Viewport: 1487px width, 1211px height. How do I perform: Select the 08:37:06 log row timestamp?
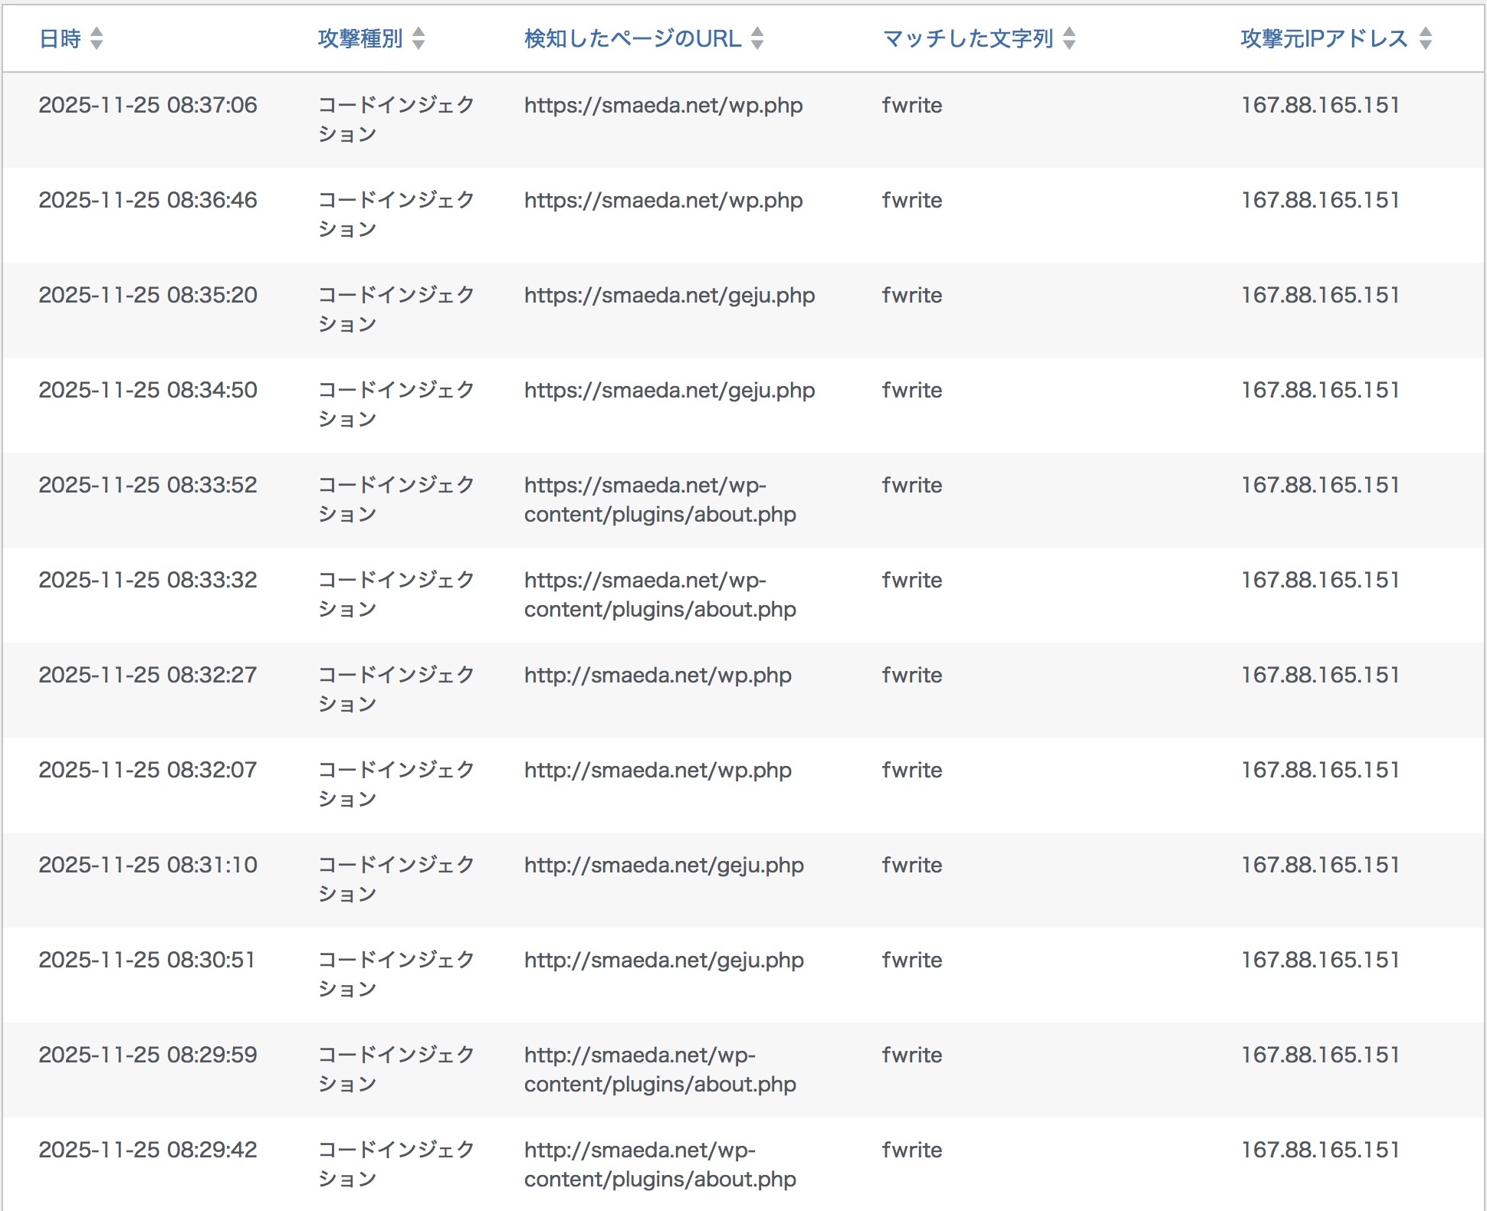(148, 105)
